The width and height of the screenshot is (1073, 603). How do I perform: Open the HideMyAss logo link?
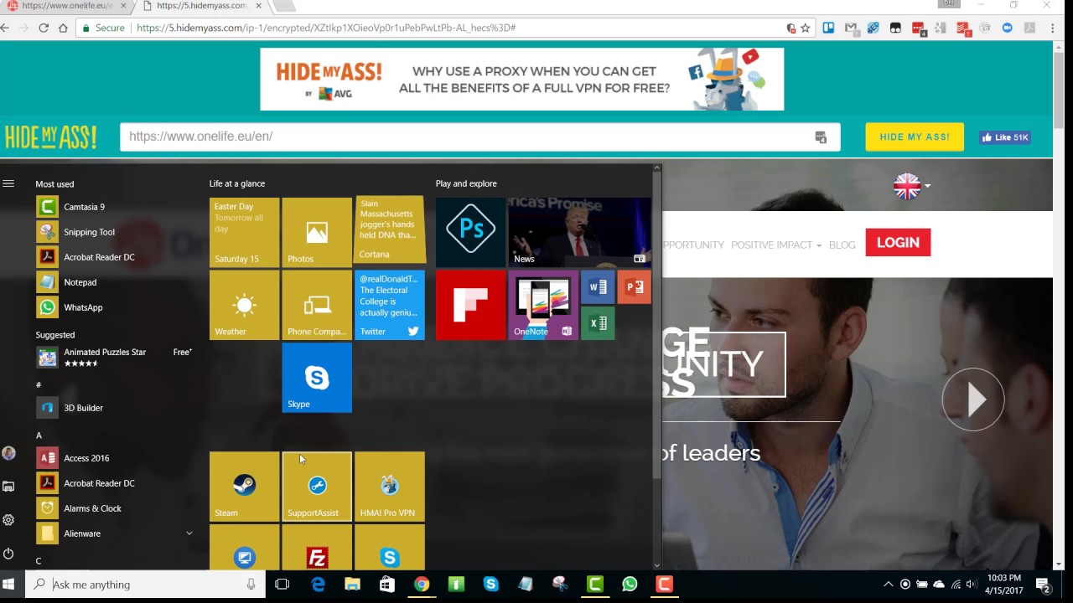pyautogui.click(x=51, y=137)
